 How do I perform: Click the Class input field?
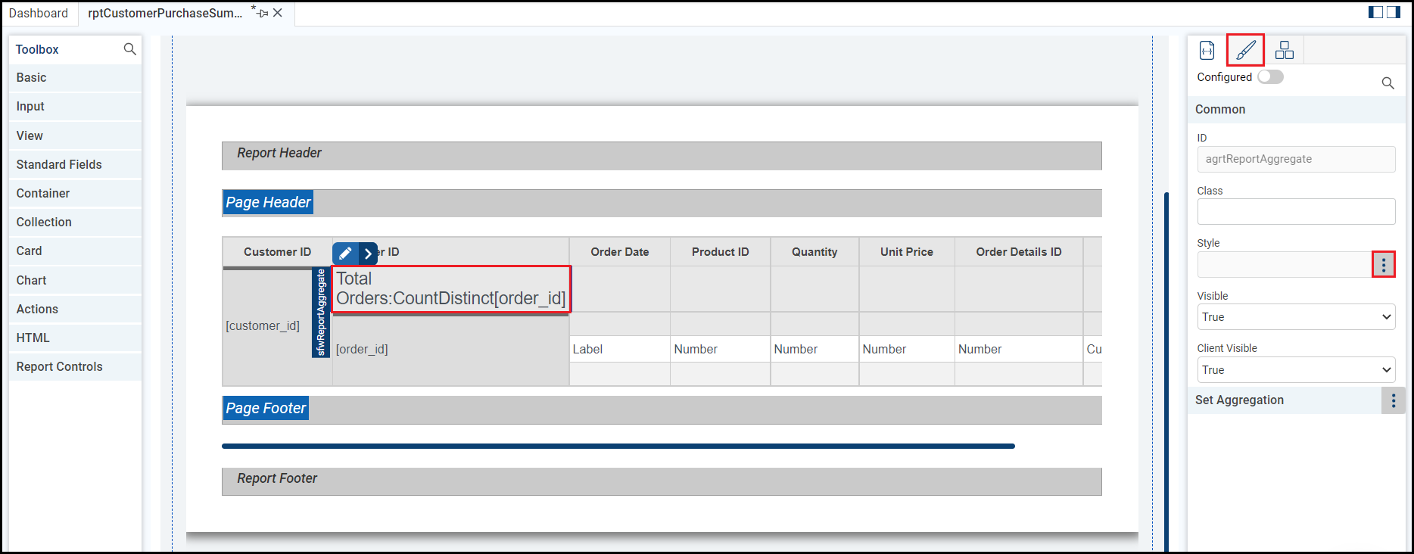(1296, 212)
